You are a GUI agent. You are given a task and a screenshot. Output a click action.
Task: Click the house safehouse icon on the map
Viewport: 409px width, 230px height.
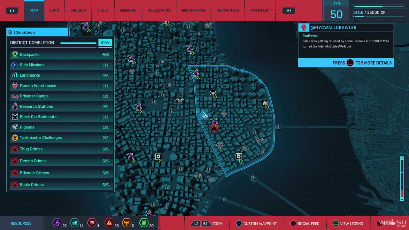click(265, 103)
